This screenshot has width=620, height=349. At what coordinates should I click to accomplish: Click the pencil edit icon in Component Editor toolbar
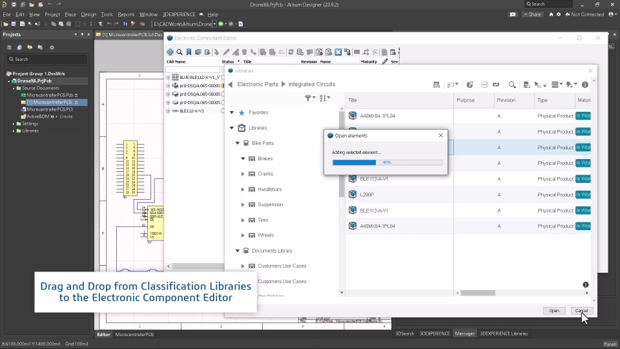tap(226, 52)
